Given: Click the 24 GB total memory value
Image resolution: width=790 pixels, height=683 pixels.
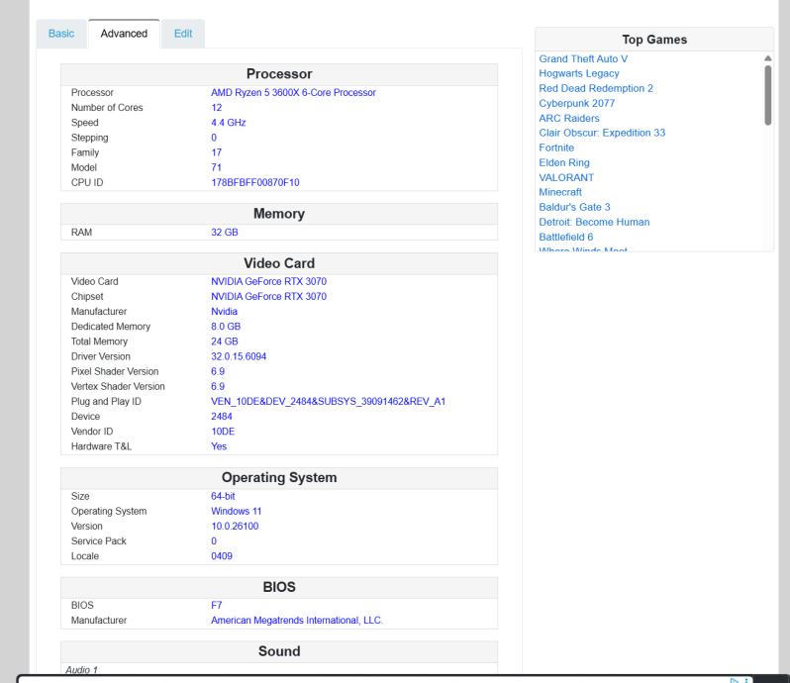Looking at the screenshot, I should [224, 341].
